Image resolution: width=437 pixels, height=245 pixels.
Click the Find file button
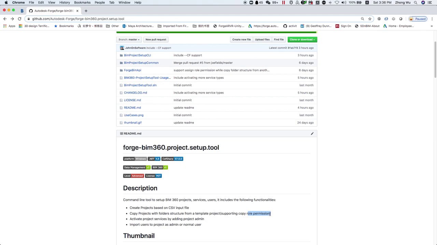click(x=279, y=39)
